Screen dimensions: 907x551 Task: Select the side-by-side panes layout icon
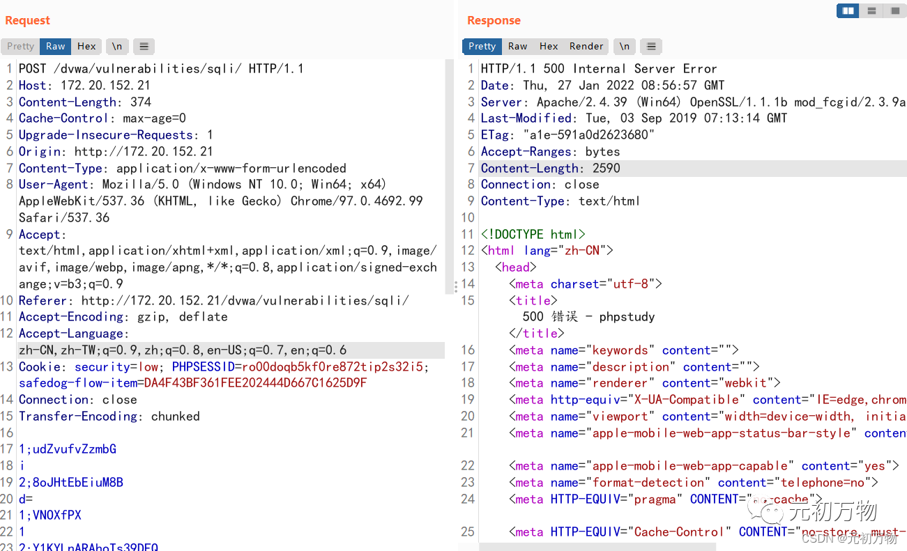click(847, 10)
